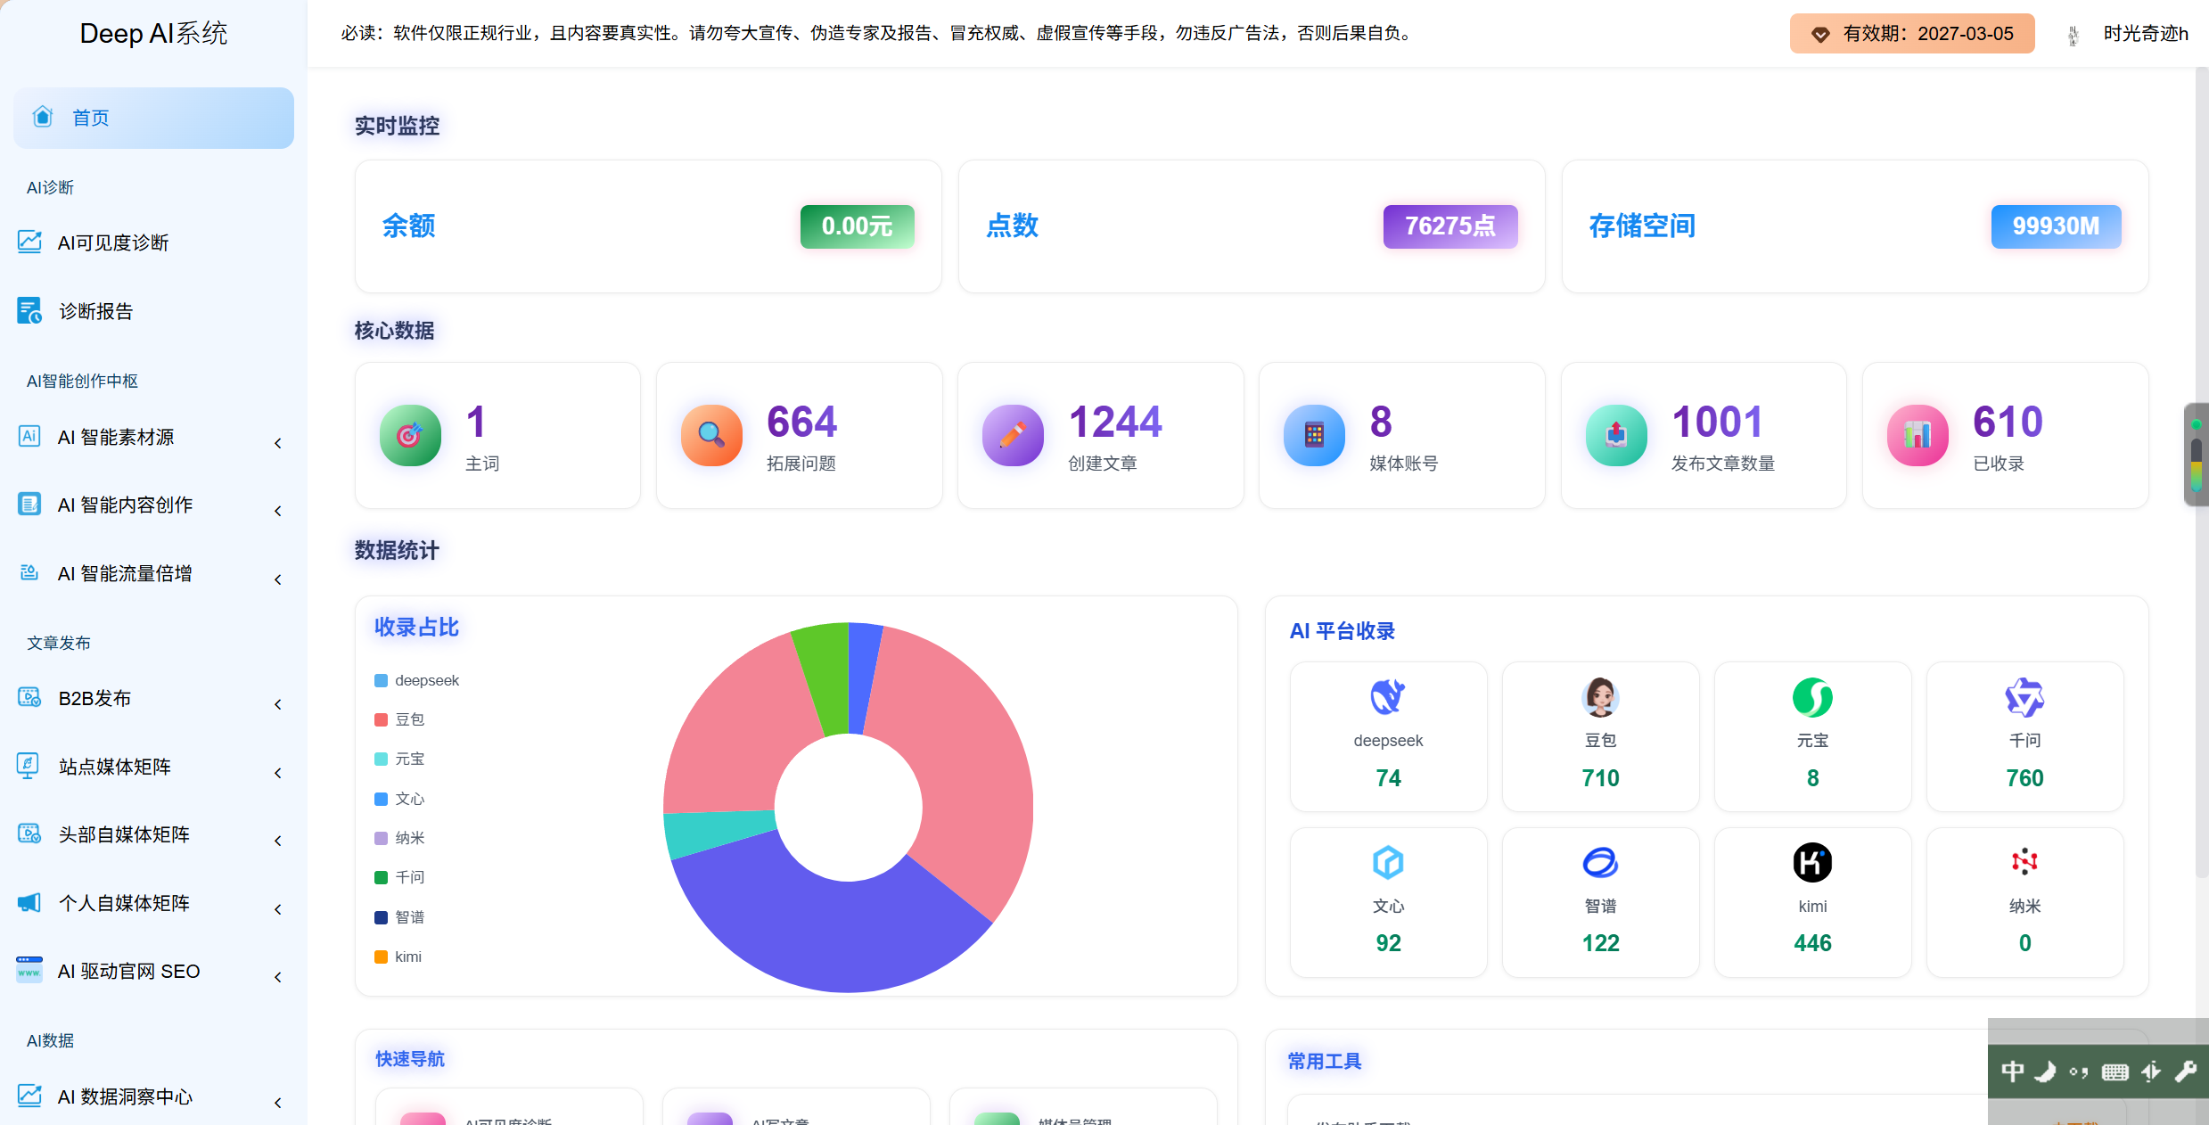Click the 纳米 red dots logo
Screen dimensions: 2209x1125
pos(2024,862)
